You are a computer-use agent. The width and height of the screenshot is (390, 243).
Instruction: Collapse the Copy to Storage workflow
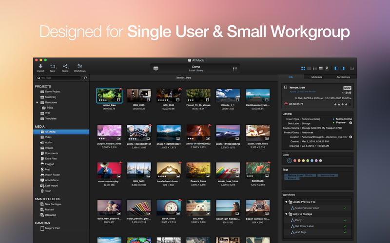point(286,214)
